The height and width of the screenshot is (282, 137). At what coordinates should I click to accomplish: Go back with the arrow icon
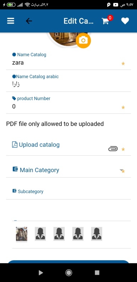[x=29, y=21]
